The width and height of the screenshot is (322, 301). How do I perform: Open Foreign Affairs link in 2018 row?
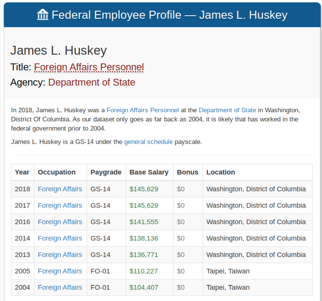[60, 189]
